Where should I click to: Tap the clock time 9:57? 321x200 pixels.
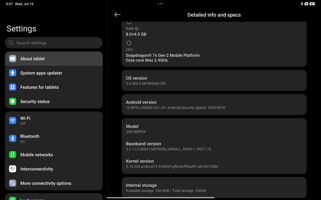pos(9,4)
